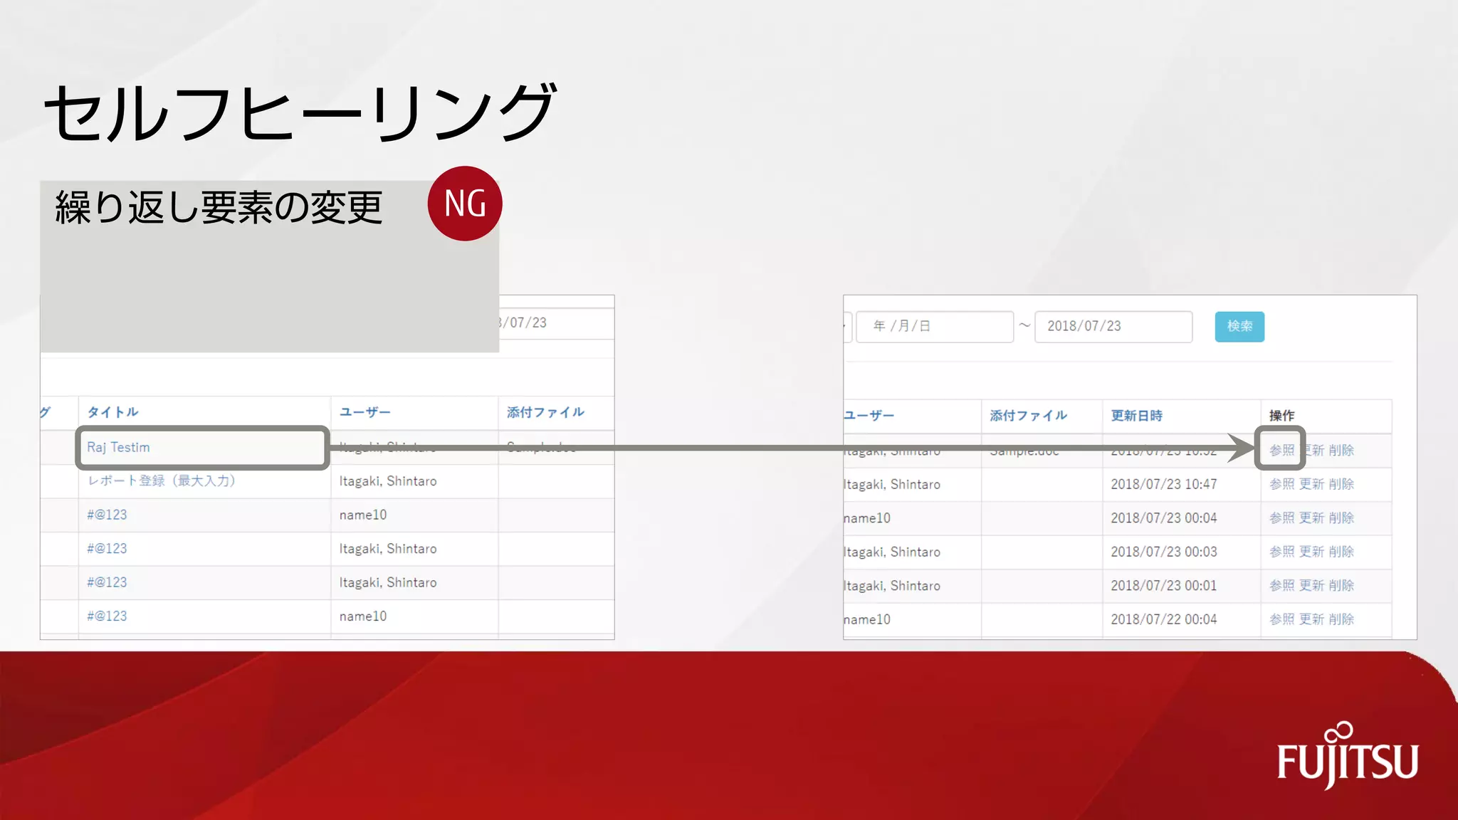Screen dimensions: 1458x820
Task: Select Itagaki, Shintaro in the 00:01 row
Action: click(892, 586)
